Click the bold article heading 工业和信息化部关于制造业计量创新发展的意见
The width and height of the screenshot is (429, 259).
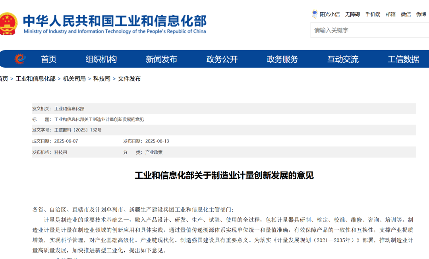224,175
